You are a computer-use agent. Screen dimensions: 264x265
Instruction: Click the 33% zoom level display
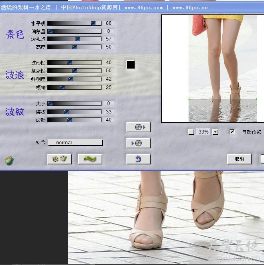[203, 132]
